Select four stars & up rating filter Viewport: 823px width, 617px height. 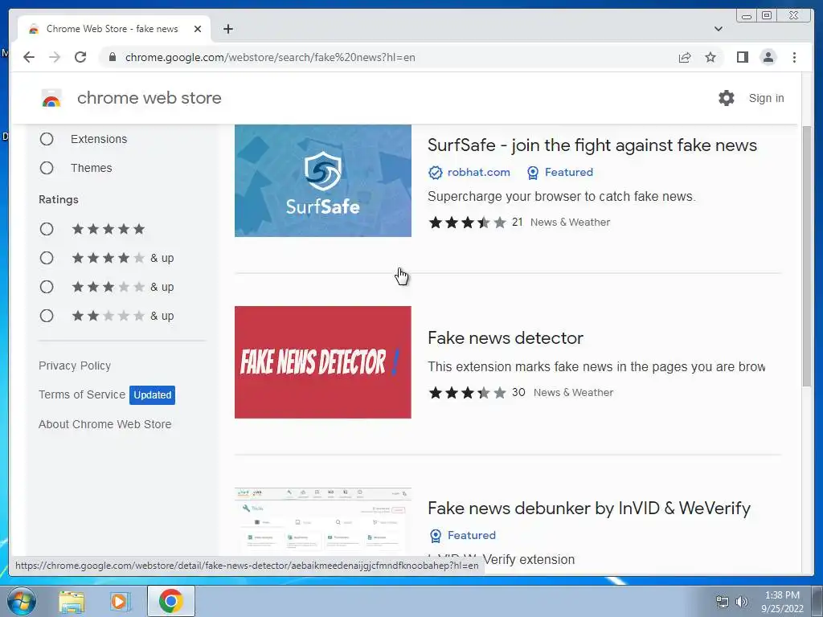pyautogui.click(x=47, y=258)
